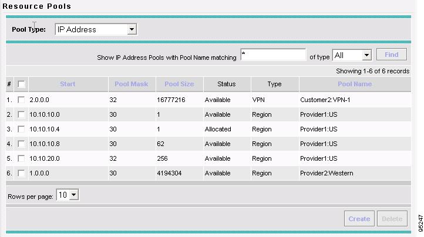Image resolution: width=424 pixels, height=237 pixels.
Task: Sort by the Pool Mask column header
Action: coord(131,84)
